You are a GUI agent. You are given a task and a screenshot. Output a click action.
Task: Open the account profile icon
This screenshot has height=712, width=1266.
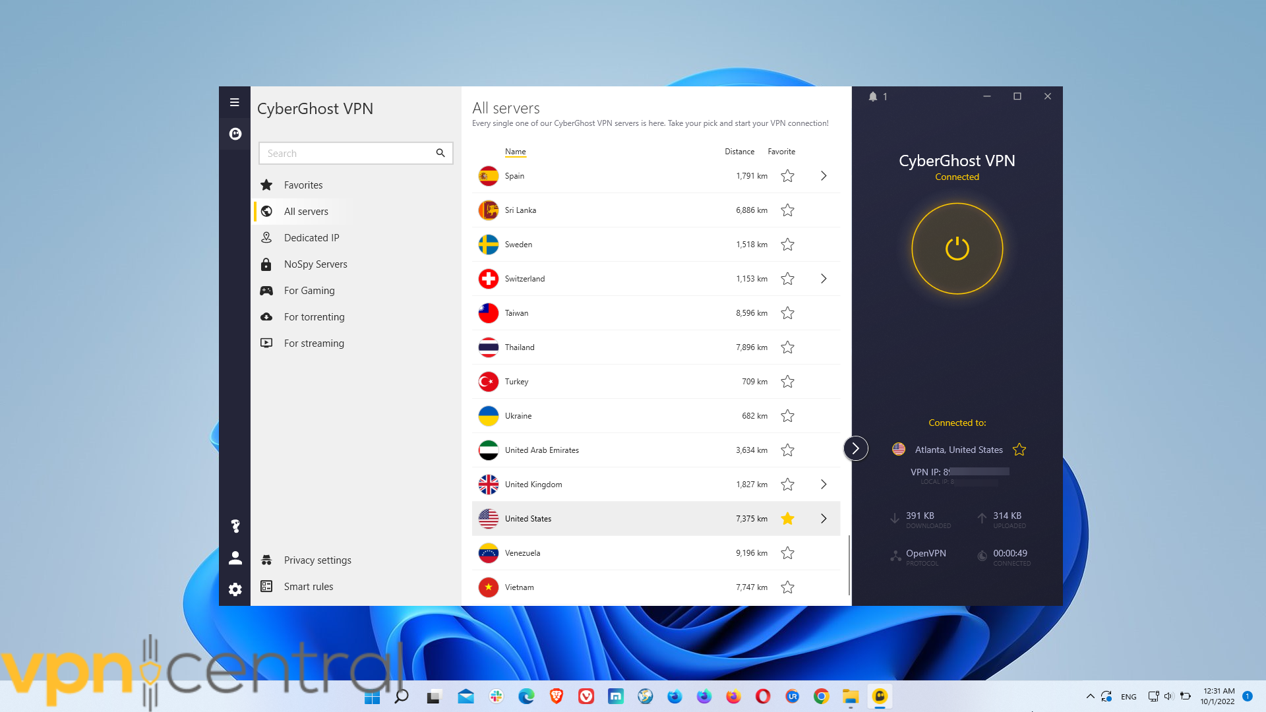pyautogui.click(x=235, y=558)
